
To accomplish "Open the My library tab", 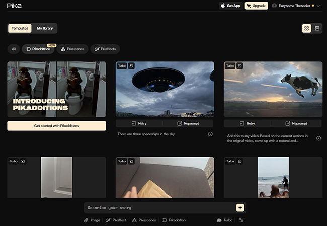I will [x=45, y=28].
